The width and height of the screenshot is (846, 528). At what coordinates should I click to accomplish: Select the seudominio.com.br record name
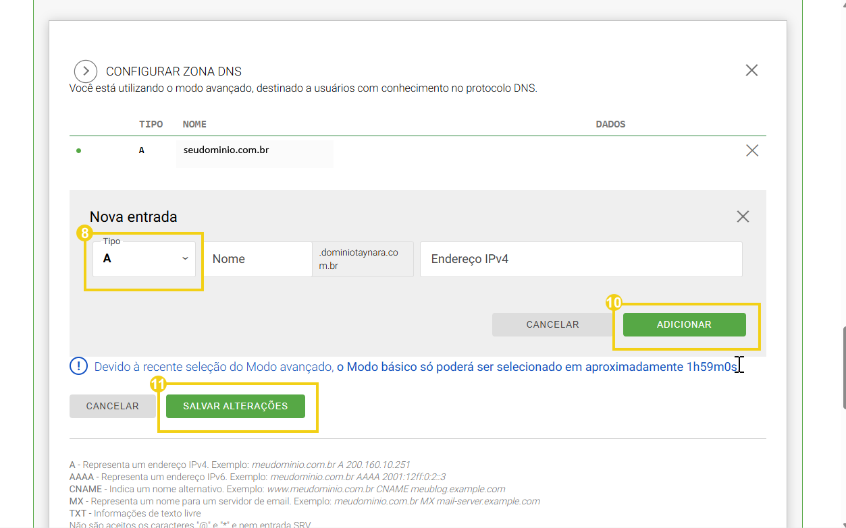tap(226, 150)
